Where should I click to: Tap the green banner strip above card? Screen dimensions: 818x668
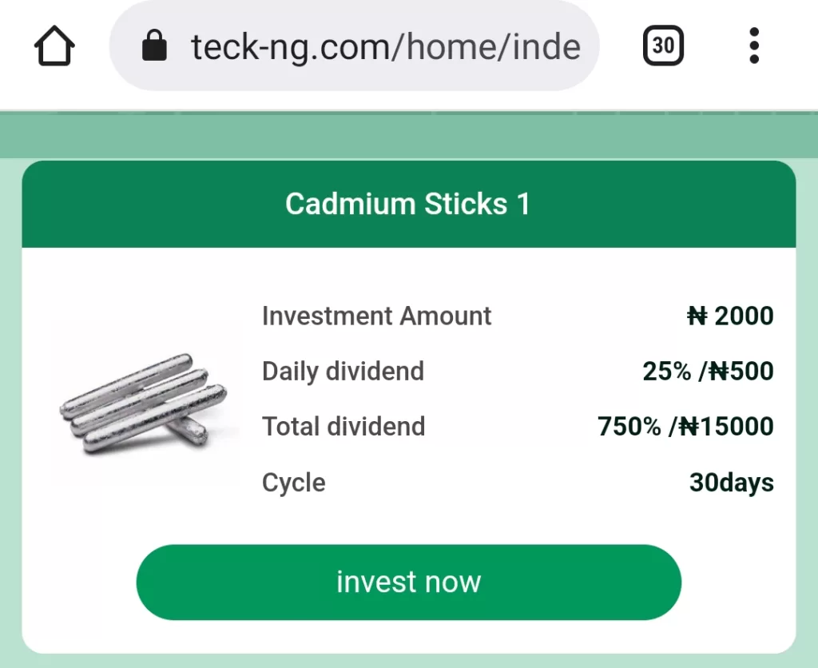tap(408, 136)
